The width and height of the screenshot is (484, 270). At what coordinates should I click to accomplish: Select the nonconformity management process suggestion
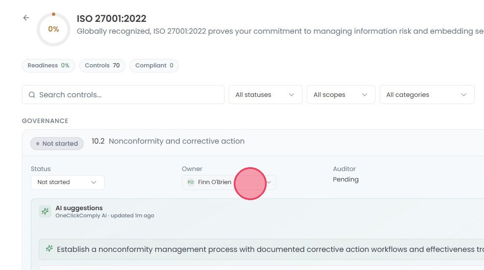point(261,249)
